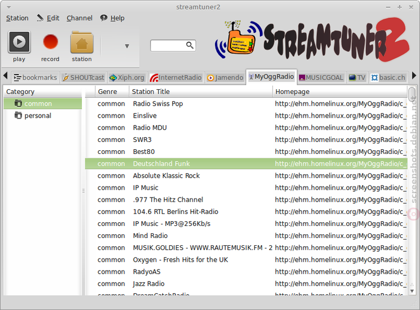Click the red record icon
The width and height of the screenshot is (420, 310).
50,42
